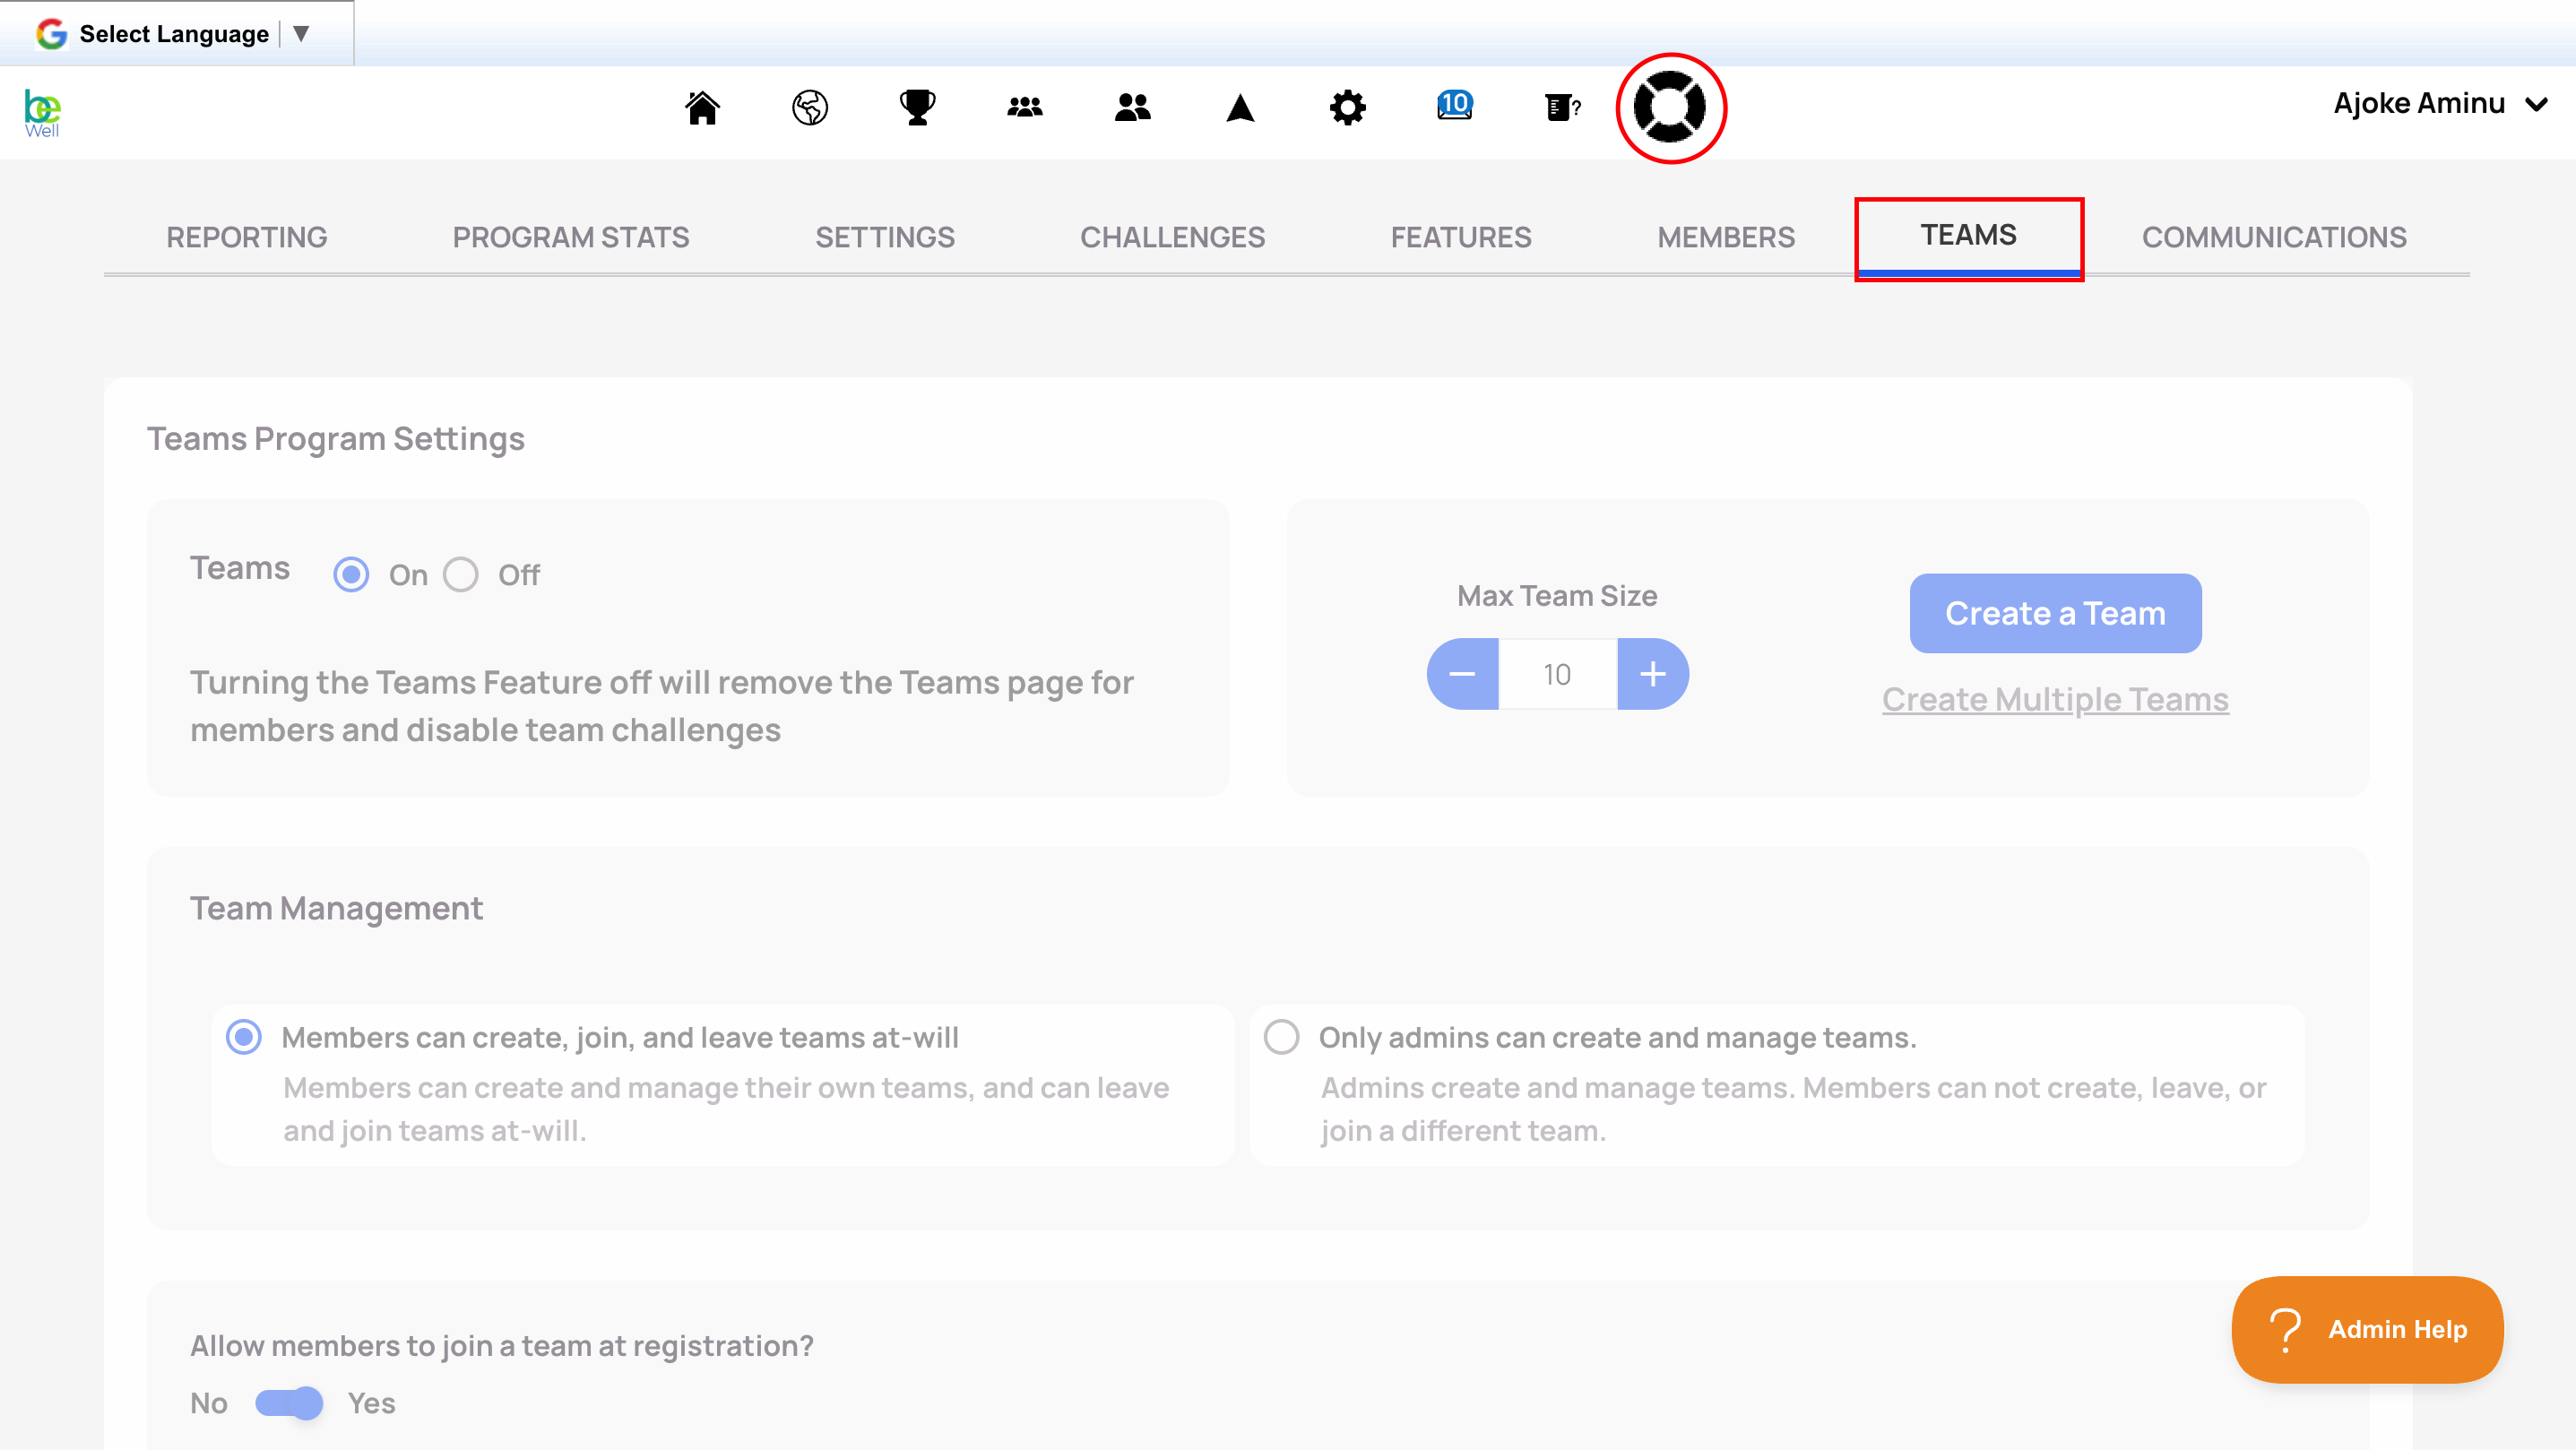Click the "Turning the Teams Feature off" notice text

pos(662,706)
